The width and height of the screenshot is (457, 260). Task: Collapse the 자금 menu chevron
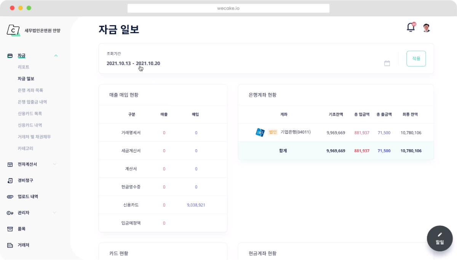point(56,56)
